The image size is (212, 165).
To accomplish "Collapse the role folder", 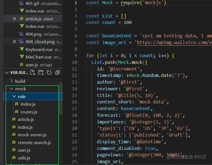I will 14,96.
